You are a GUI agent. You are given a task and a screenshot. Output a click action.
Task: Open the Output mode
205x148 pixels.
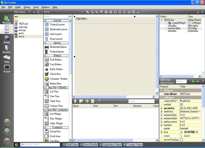click(6, 68)
